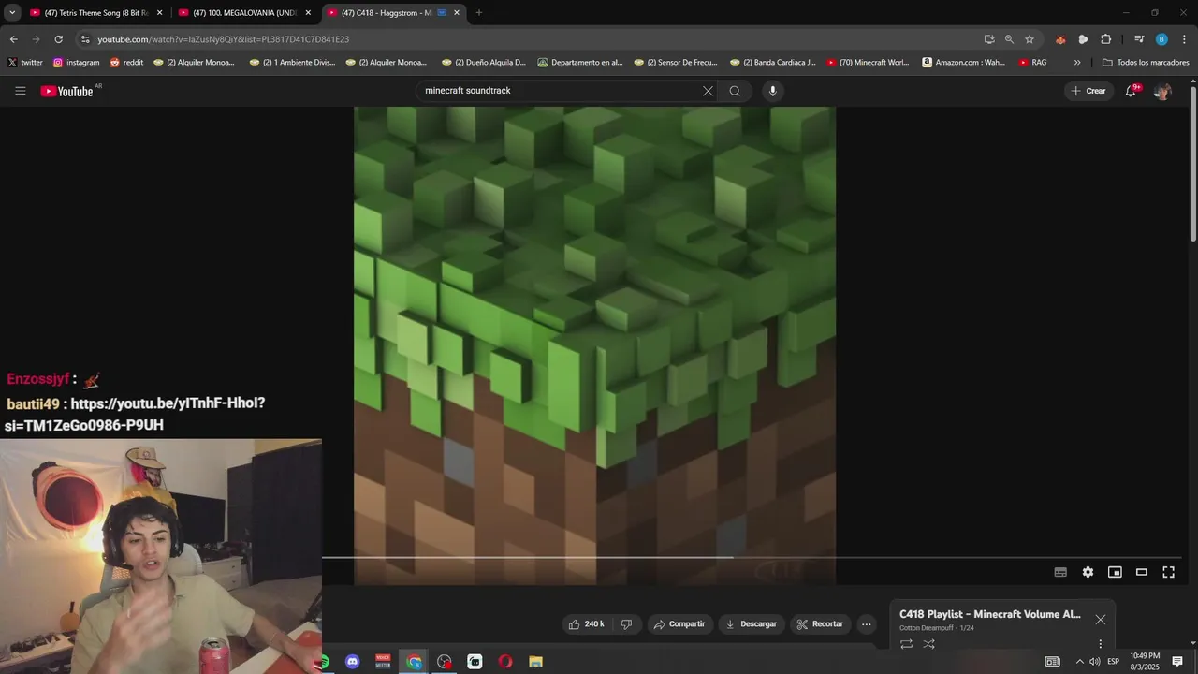This screenshot has height=674, width=1198.
Task: Open the Amazon.com bookmark
Action: coord(964,63)
